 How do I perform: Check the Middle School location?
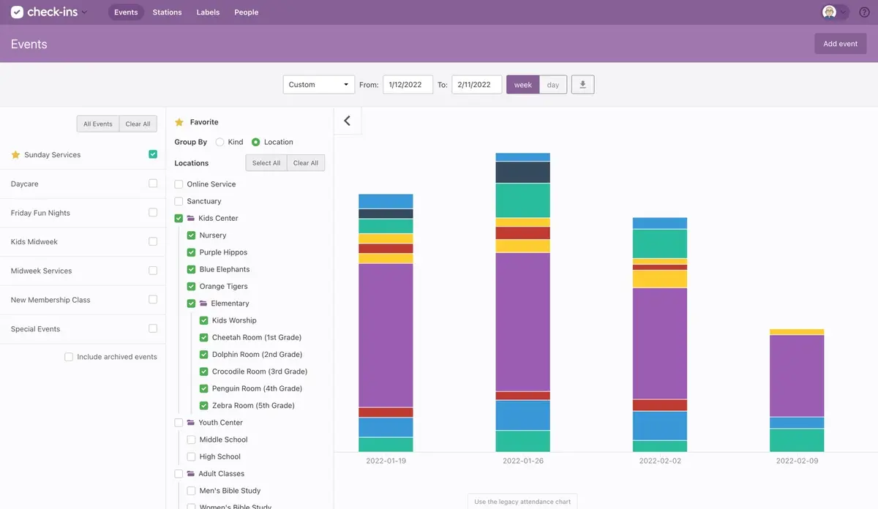pyautogui.click(x=191, y=440)
